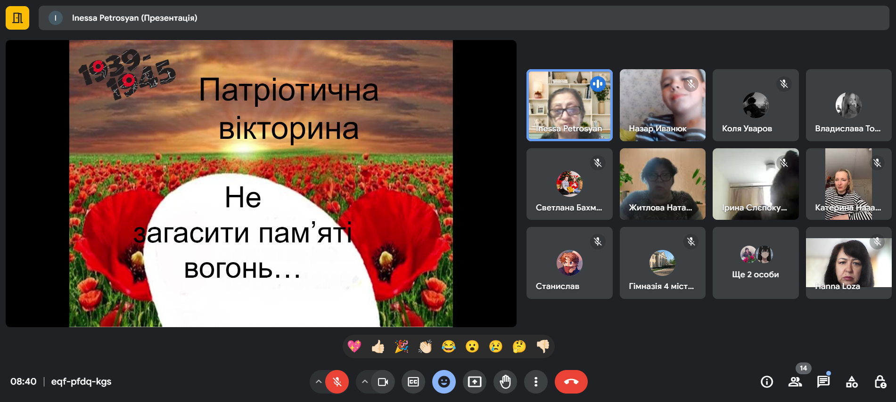Unmute the microphone
Viewport: 896px width, 402px height.
(x=337, y=382)
